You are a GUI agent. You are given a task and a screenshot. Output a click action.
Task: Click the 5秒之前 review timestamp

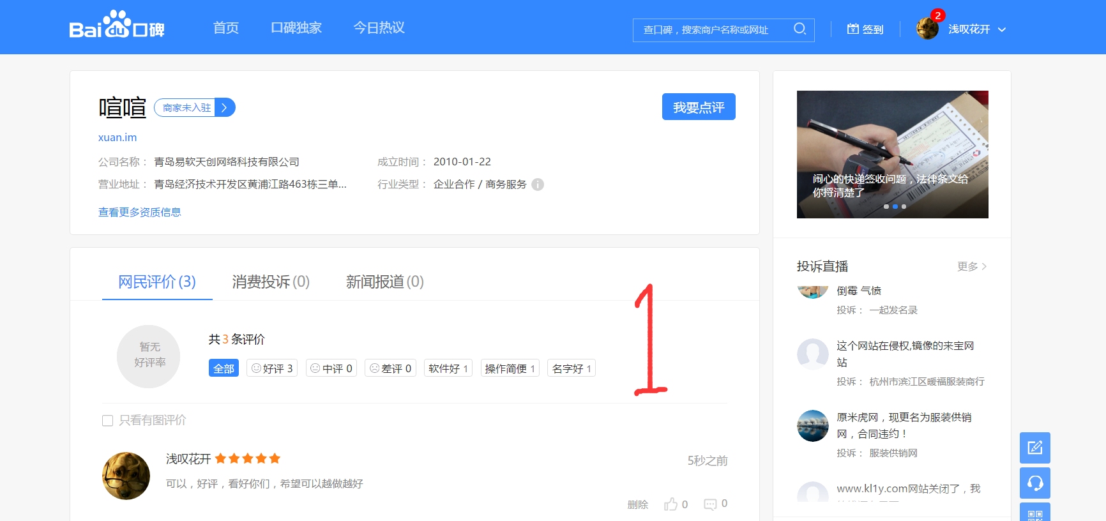click(x=708, y=461)
